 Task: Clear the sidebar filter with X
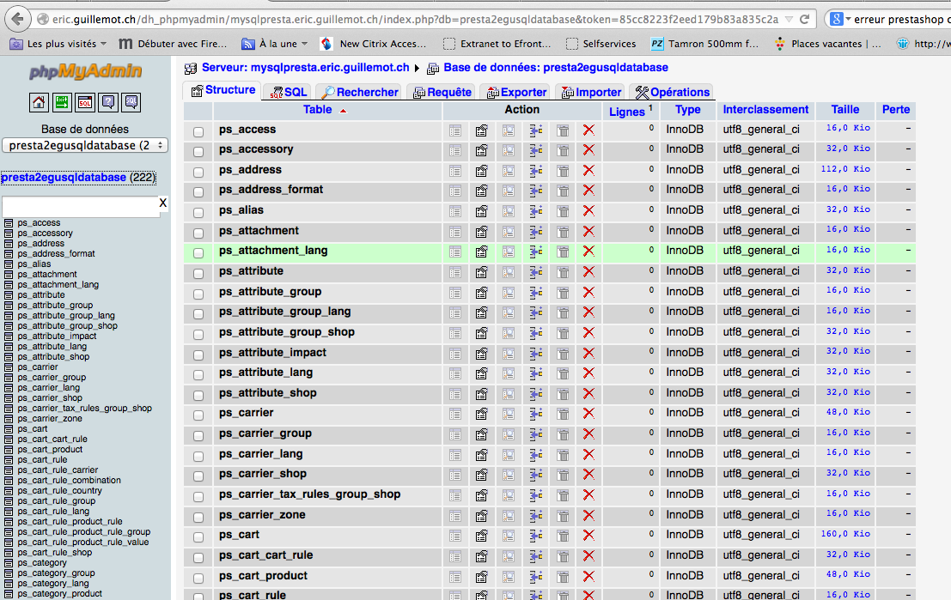point(162,203)
